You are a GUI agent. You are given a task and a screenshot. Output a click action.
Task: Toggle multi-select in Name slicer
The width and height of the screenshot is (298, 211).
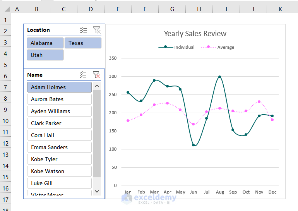tap(83, 75)
